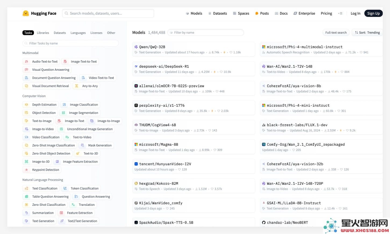390x234 pixels.
Task: Filter by Image-to-3D task
Action: click(37, 162)
